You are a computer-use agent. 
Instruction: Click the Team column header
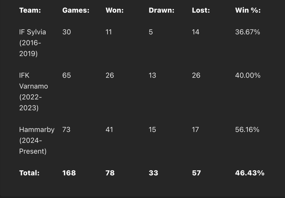click(x=30, y=10)
